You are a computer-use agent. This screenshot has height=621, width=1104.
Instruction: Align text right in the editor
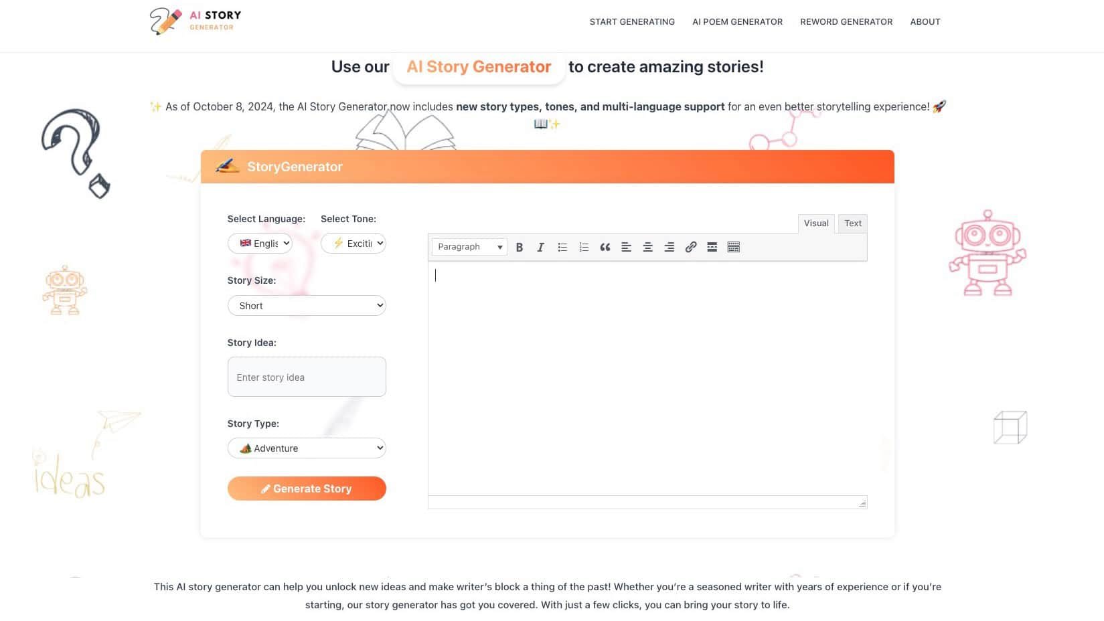click(669, 247)
